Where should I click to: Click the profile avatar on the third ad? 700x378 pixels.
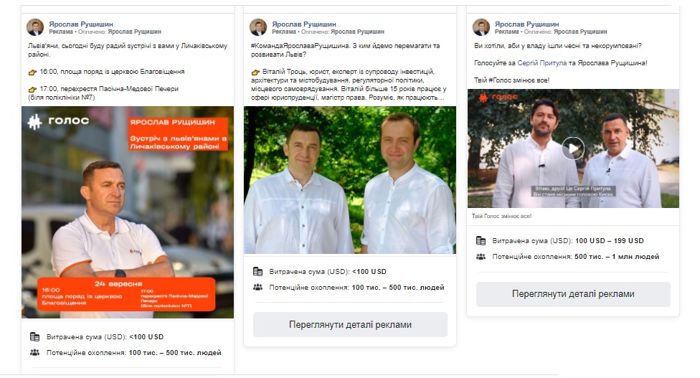pos(481,27)
